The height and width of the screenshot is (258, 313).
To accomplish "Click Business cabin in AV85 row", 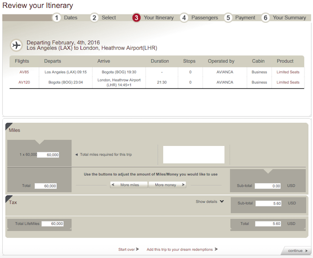I will 259,72.
